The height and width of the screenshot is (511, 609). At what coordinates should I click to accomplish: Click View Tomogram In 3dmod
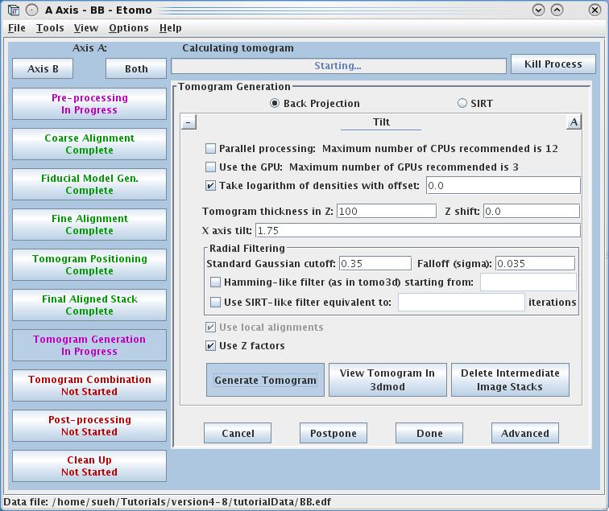point(387,380)
